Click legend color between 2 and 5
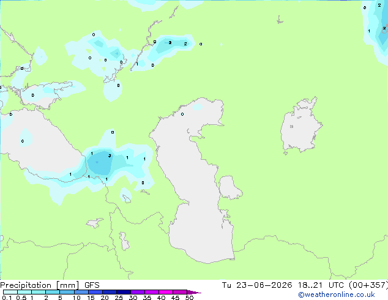Screen dimensions: 388x300 click(x=53, y=292)
